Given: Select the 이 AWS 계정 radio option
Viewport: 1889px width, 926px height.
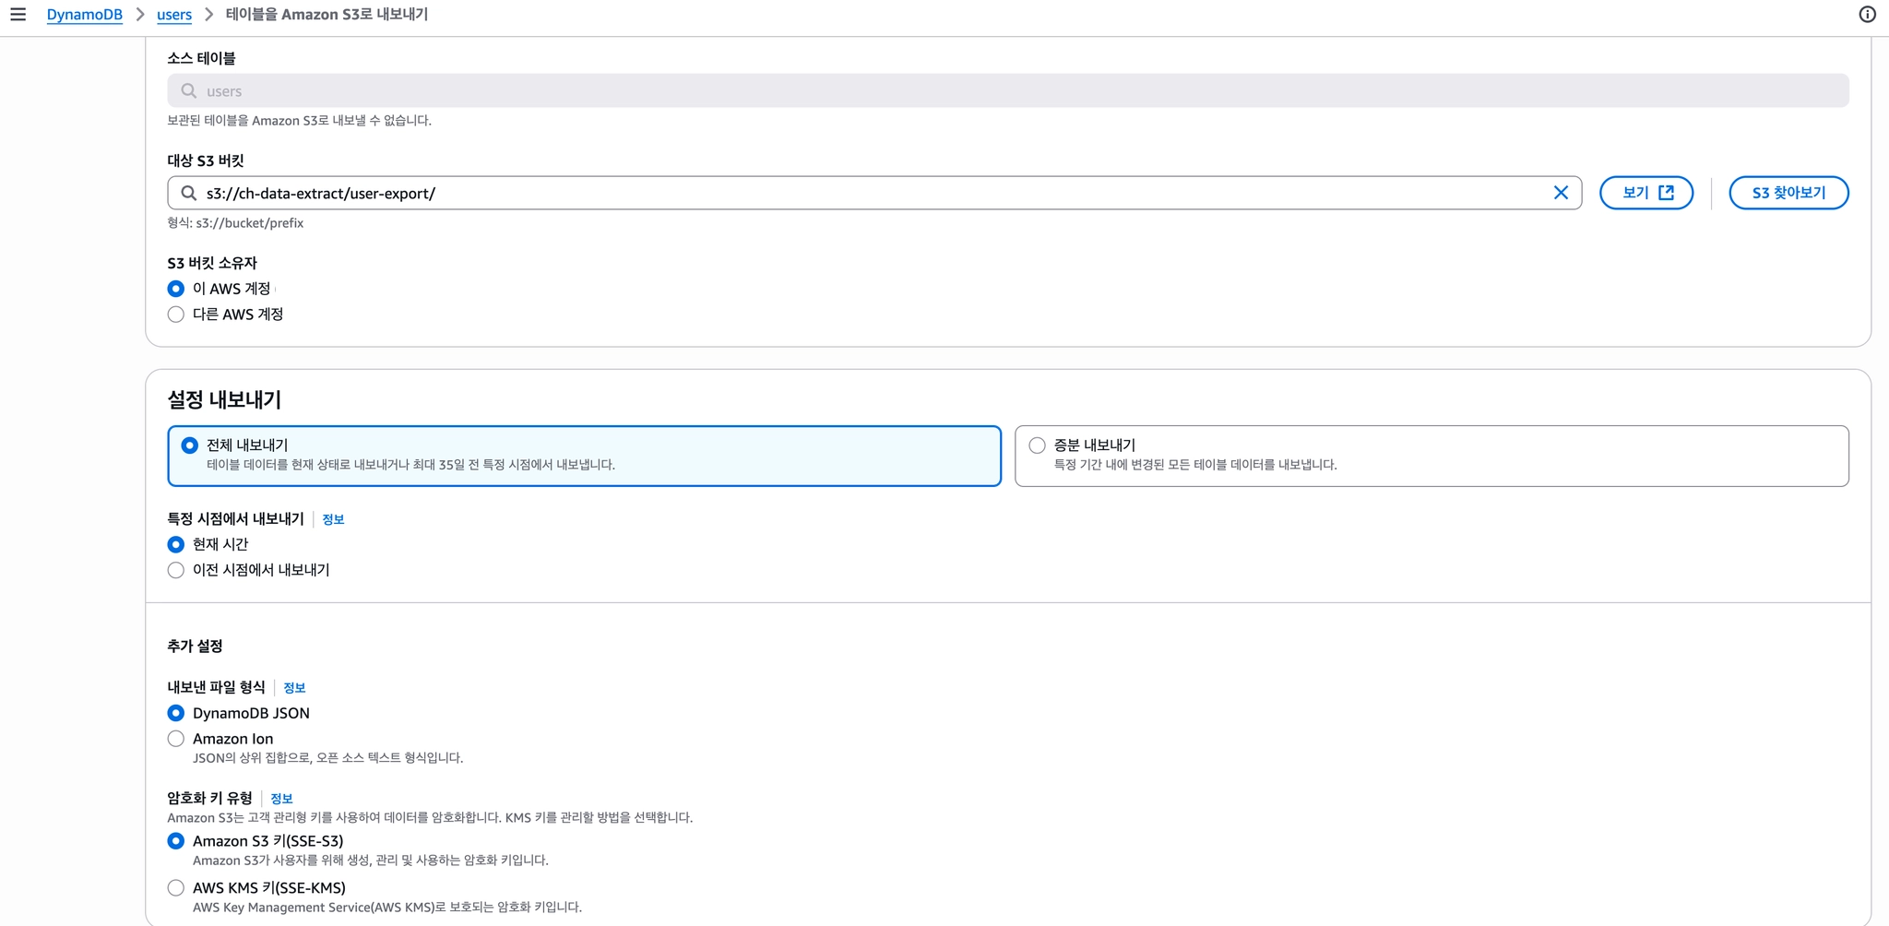Looking at the screenshot, I should click(x=176, y=289).
